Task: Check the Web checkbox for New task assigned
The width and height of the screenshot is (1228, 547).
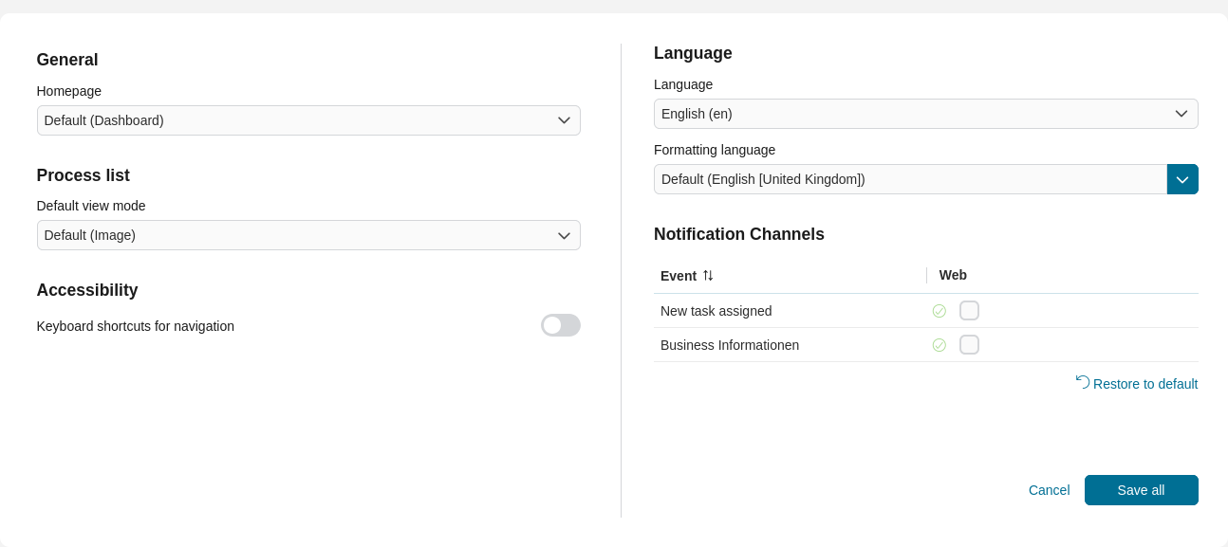Action: click(969, 311)
